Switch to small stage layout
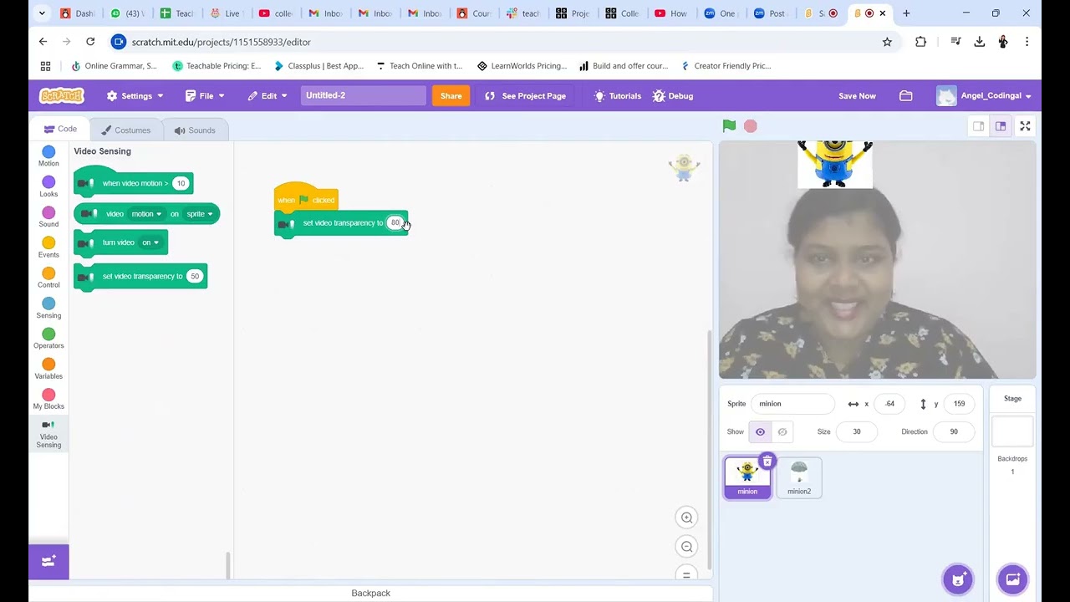The height and width of the screenshot is (602, 1070). click(978, 126)
